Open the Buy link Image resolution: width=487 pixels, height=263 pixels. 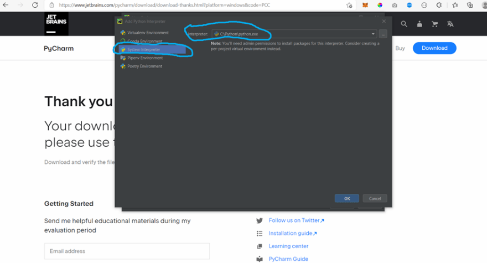(400, 48)
